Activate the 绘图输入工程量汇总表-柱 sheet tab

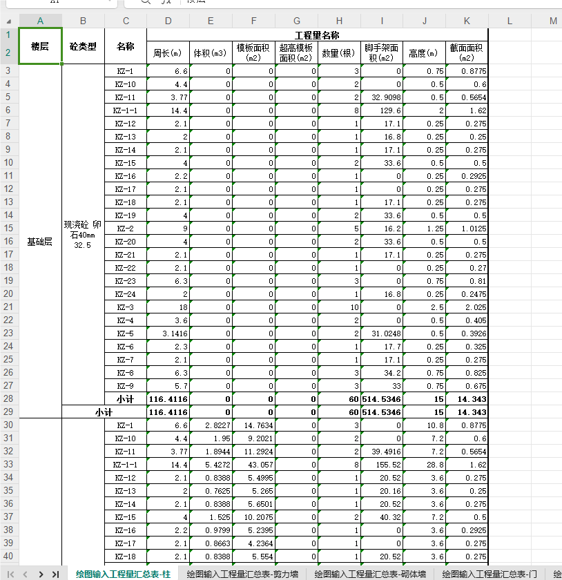click(123, 574)
